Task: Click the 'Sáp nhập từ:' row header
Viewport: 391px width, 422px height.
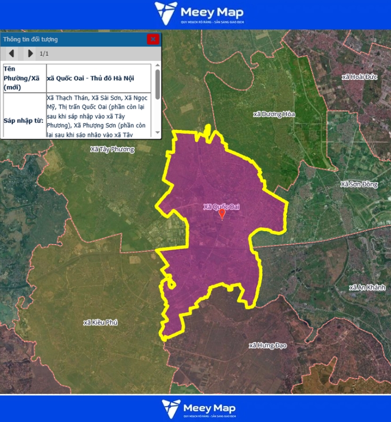Action: tap(25, 116)
